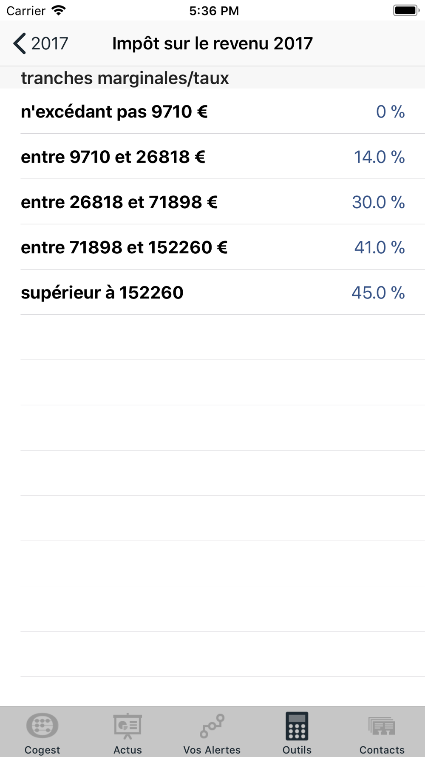The height and width of the screenshot is (757, 425).
Task: Tap the Vos Alertes graph icon
Action: pyautogui.click(x=212, y=726)
